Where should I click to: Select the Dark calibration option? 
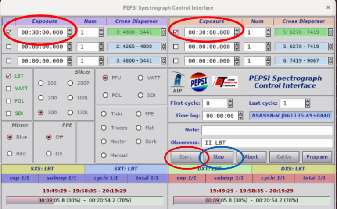[x=139, y=142]
